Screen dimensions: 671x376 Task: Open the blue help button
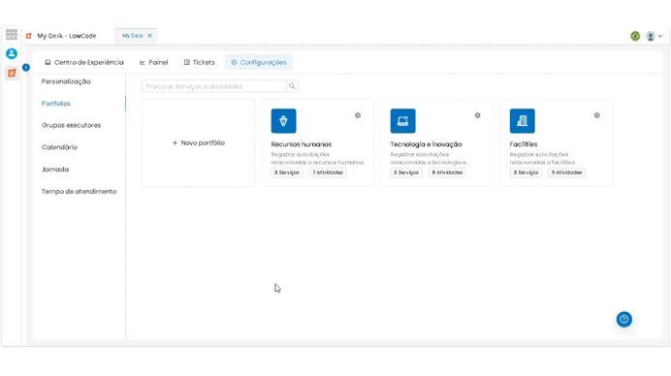click(x=623, y=319)
